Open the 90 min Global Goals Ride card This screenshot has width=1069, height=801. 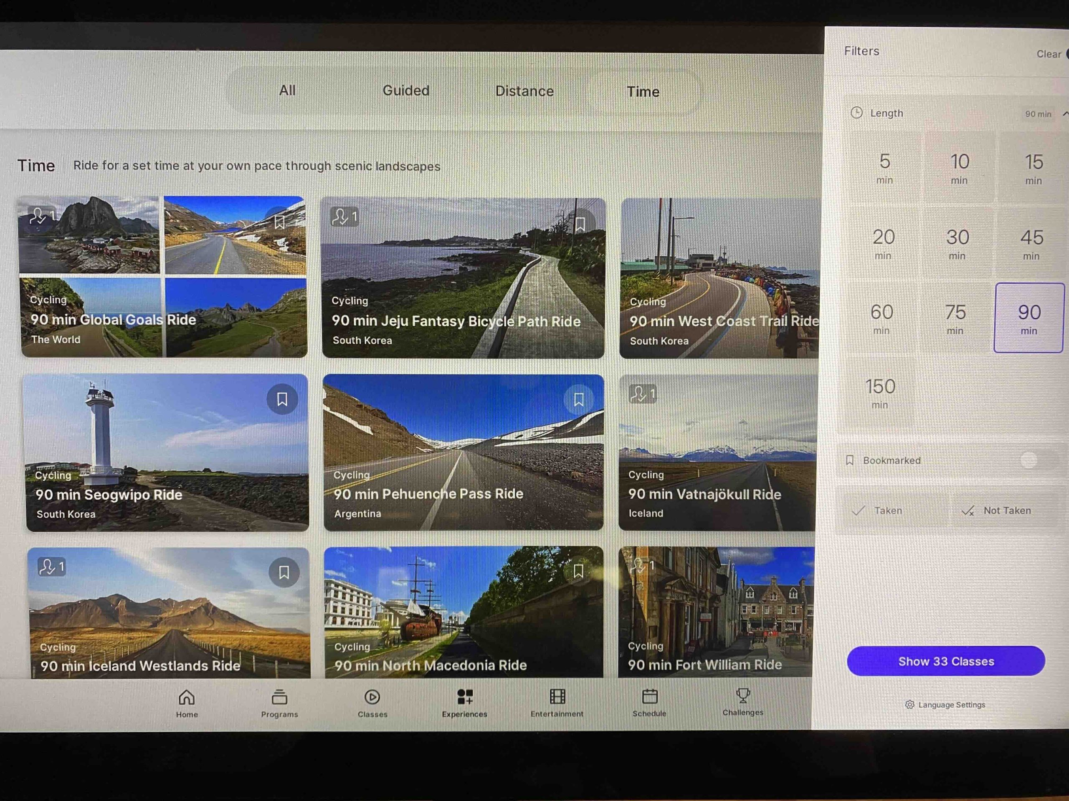pyautogui.click(x=163, y=277)
